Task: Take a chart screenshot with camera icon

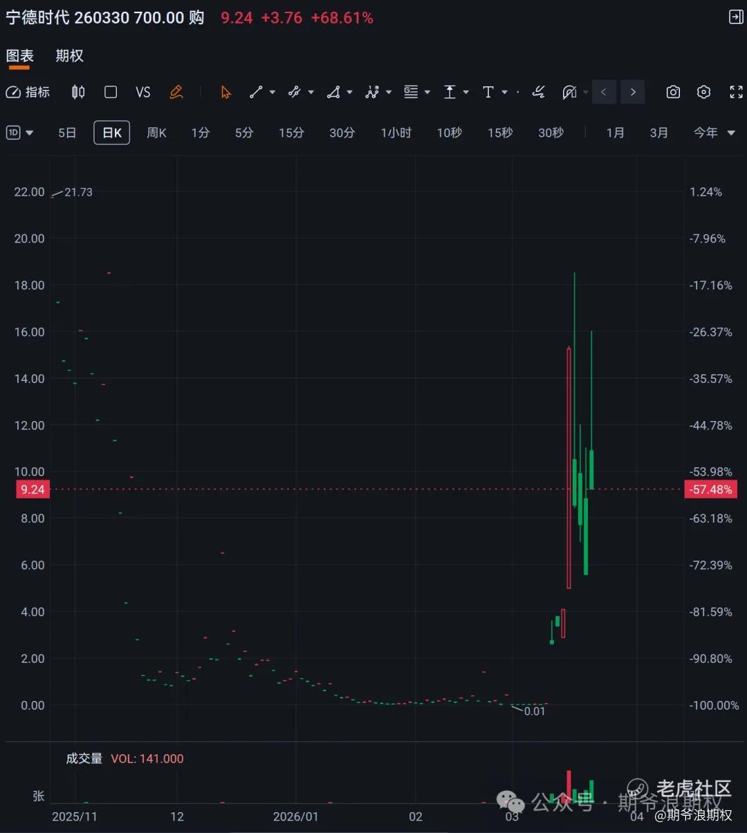Action: click(x=673, y=92)
